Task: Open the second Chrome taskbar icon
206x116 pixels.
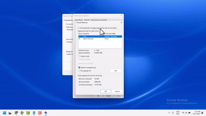Action: click(22, 113)
